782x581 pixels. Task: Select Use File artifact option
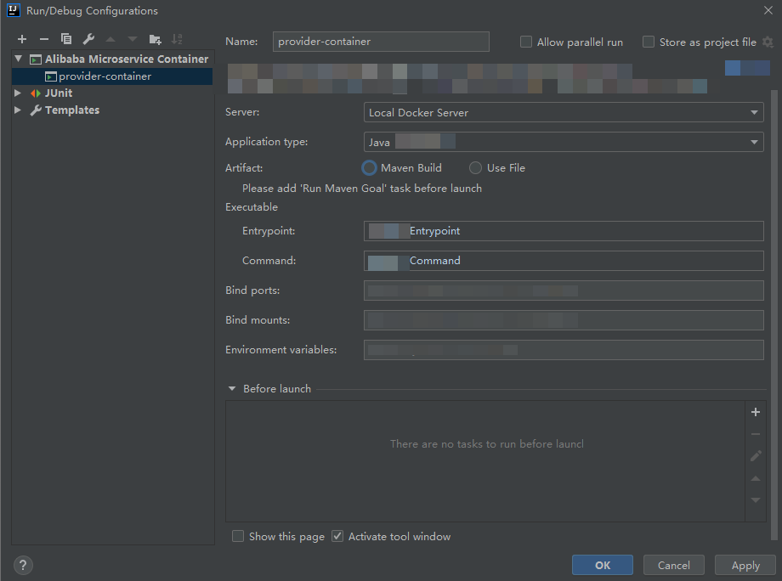pos(475,168)
